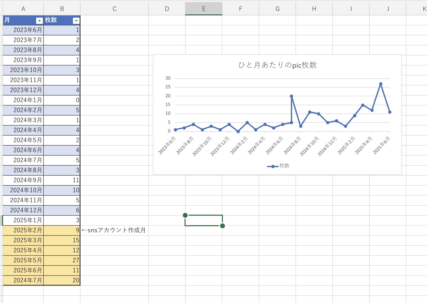Click the y-axis label 25 on the chart
This screenshot has height=303, width=427.
(x=168, y=87)
